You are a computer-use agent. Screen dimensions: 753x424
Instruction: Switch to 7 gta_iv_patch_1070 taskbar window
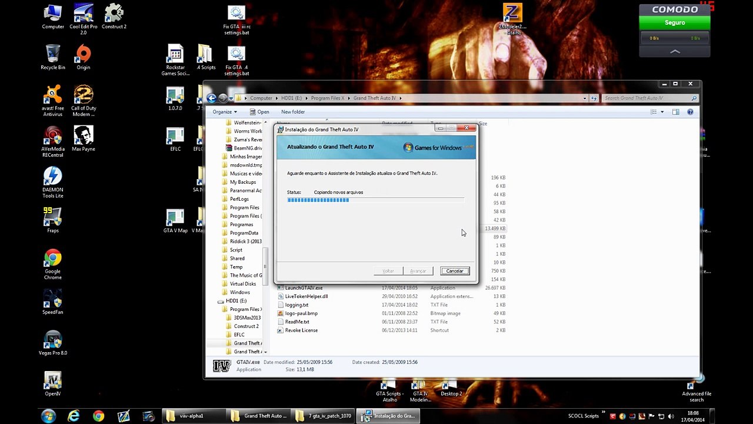(324, 416)
